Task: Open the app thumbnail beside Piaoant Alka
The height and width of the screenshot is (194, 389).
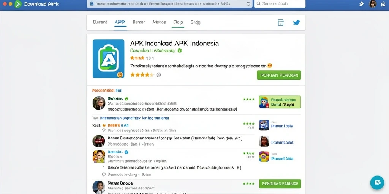Action: (264, 156)
